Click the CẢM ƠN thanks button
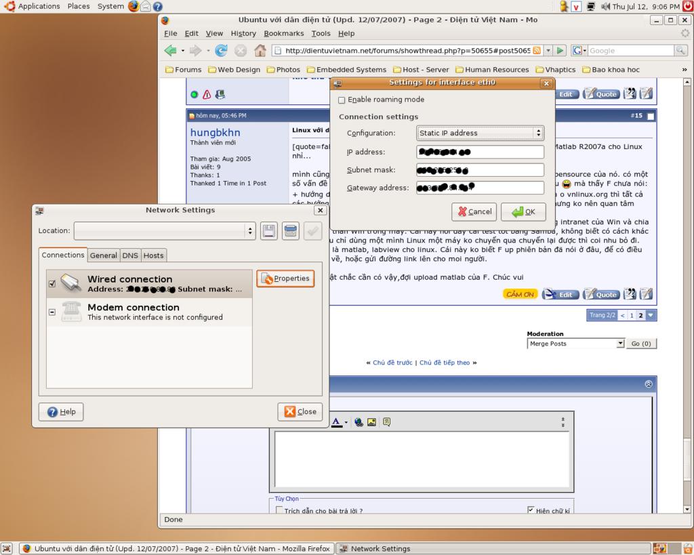 click(520, 294)
